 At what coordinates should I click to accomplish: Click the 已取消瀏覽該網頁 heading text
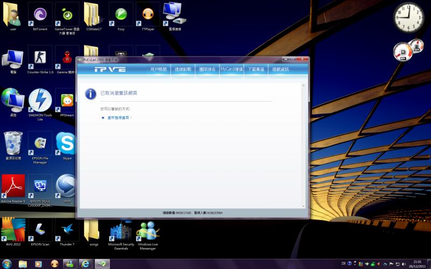coord(119,93)
